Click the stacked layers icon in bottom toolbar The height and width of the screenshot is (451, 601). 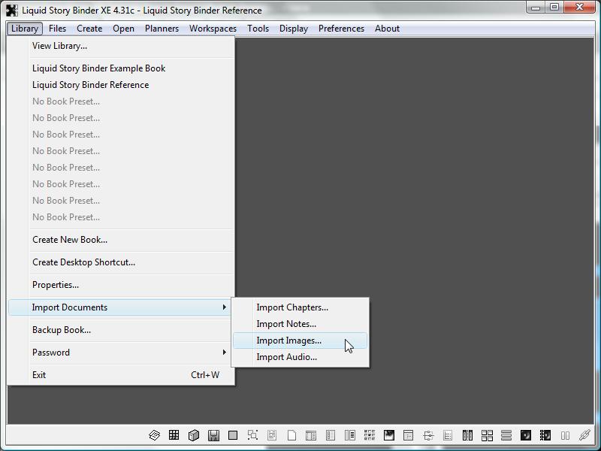(154, 435)
